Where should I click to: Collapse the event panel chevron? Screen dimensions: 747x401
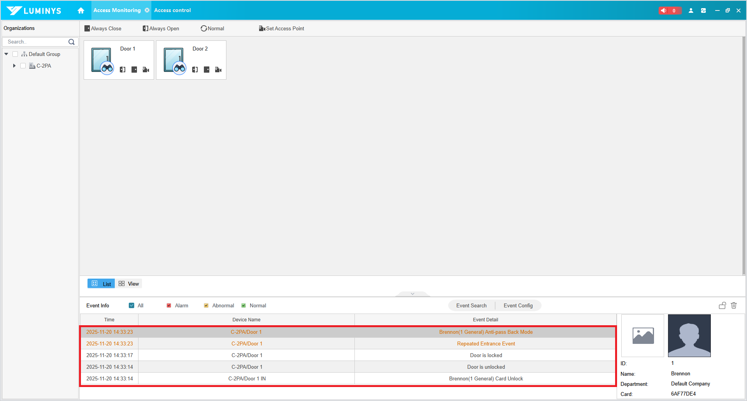point(412,294)
